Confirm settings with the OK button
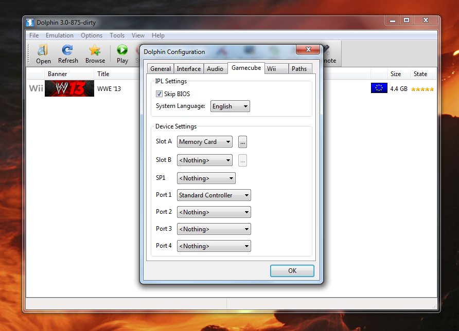 click(x=292, y=270)
